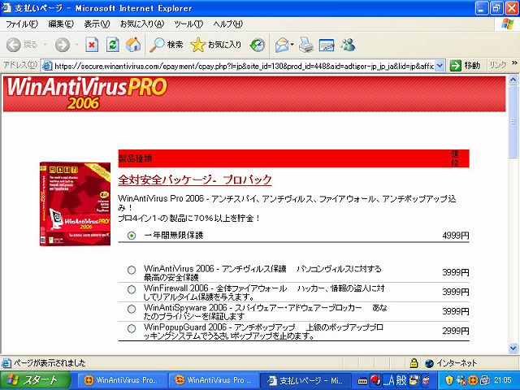Screen dimensions: 520x390
Task: Open the Mail button dropdown arrow
Action: (292, 45)
